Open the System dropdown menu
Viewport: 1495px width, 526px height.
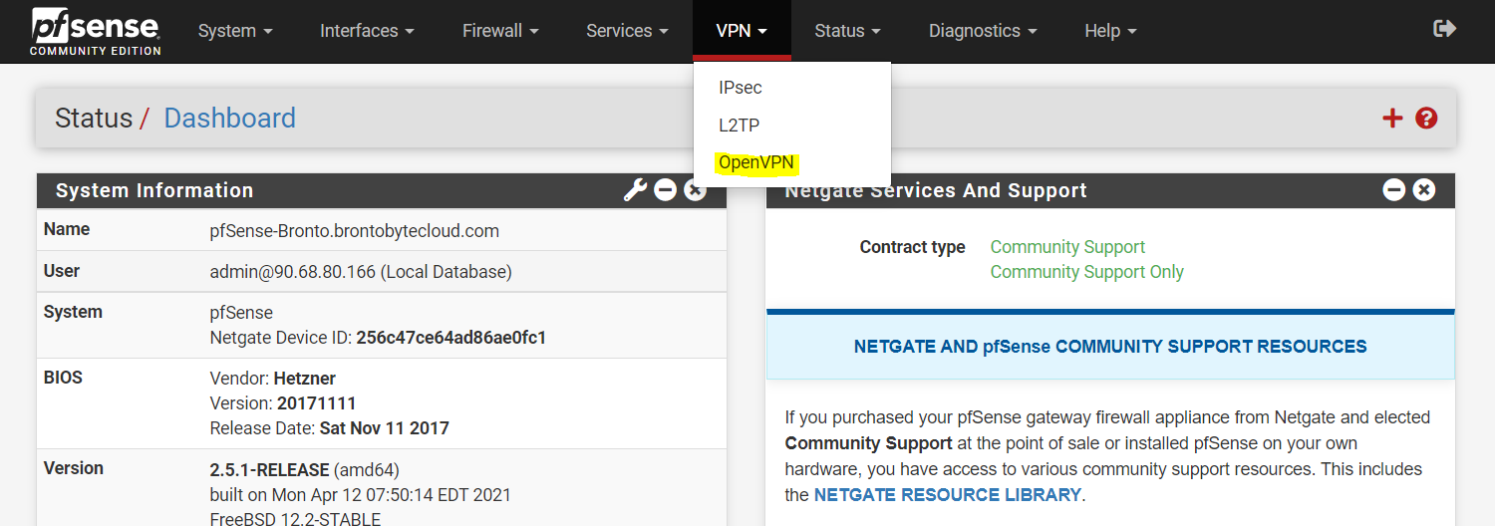[x=235, y=31]
